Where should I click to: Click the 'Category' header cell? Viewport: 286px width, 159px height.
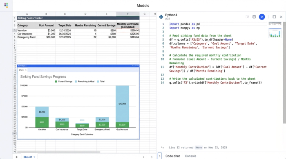tap(27, 25)
